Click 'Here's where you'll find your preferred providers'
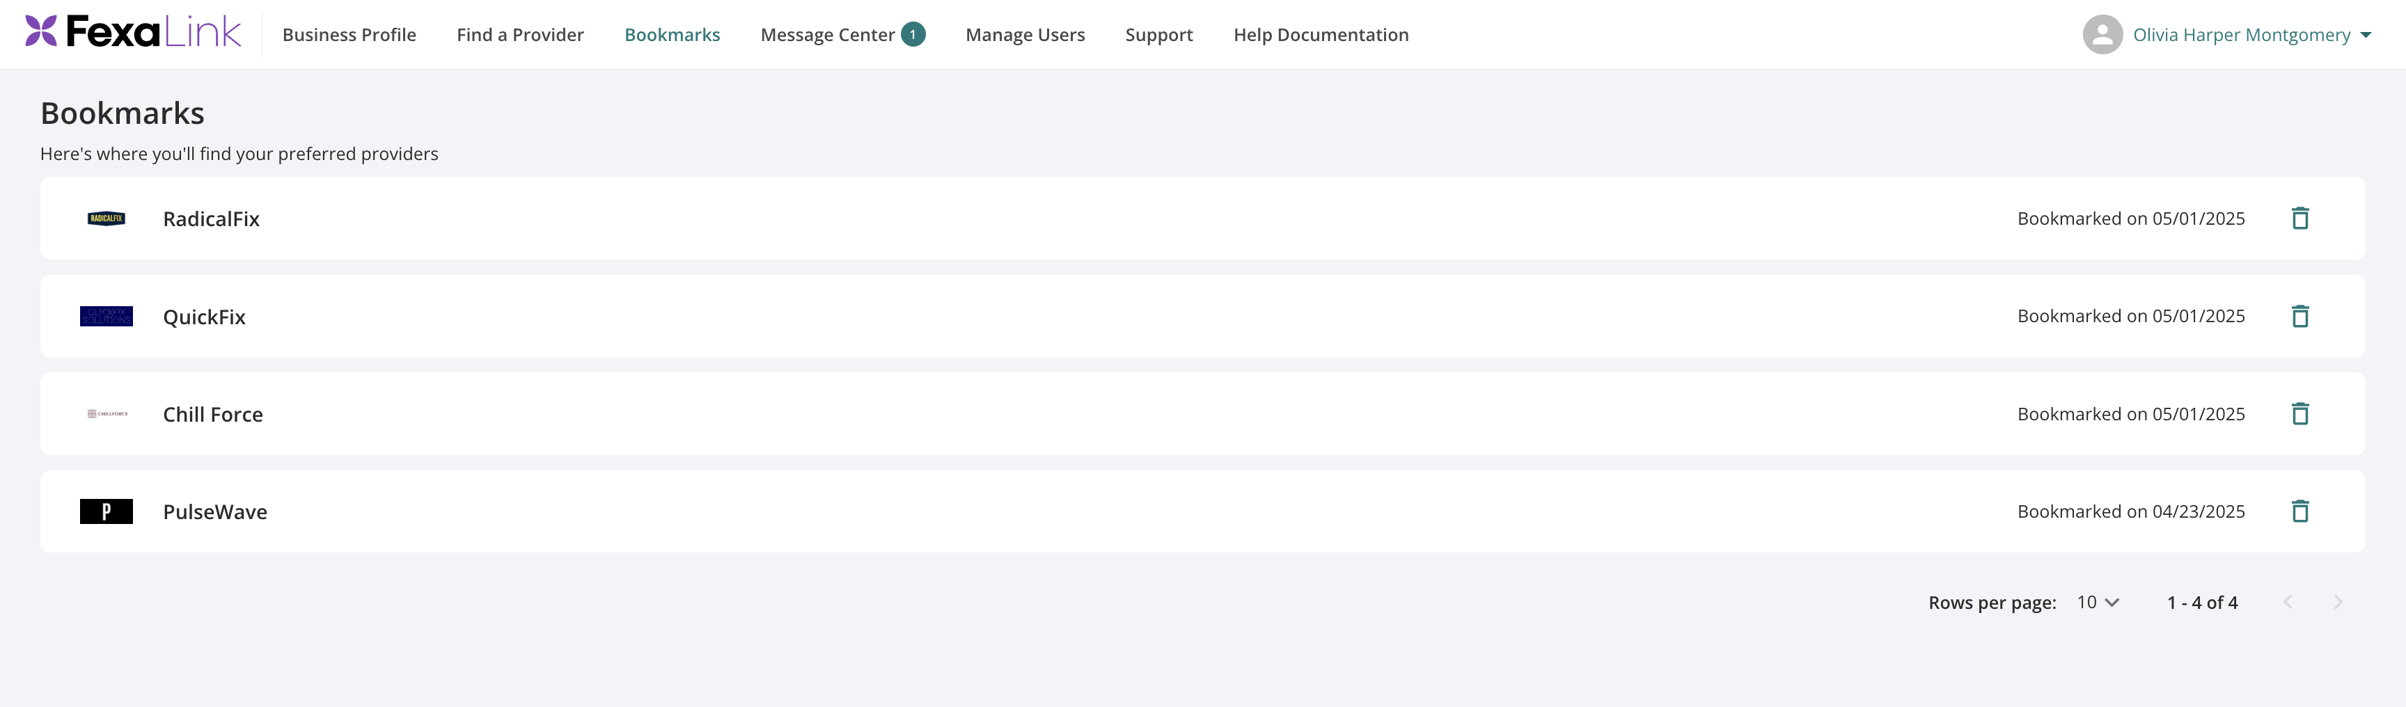 [x=239, y=153]
